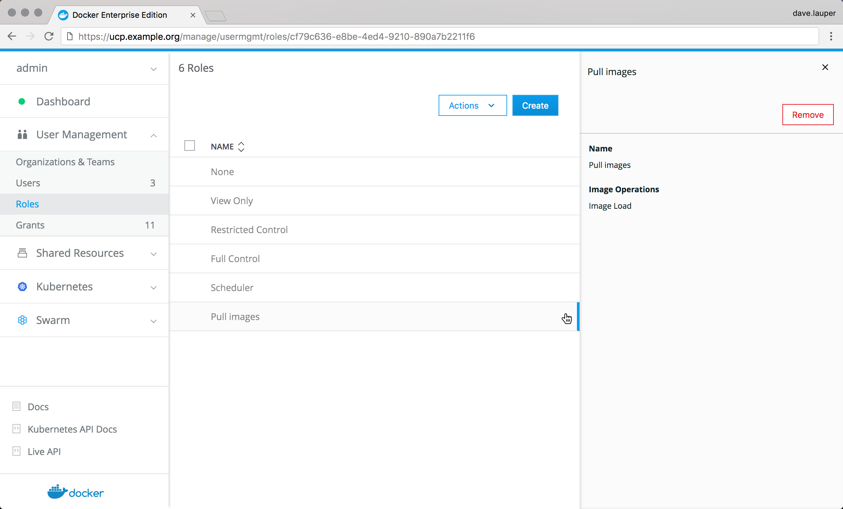Toggle the select-all roles checkbox
The height and width of the screenshot is (509, 843).
click(190, 146)
